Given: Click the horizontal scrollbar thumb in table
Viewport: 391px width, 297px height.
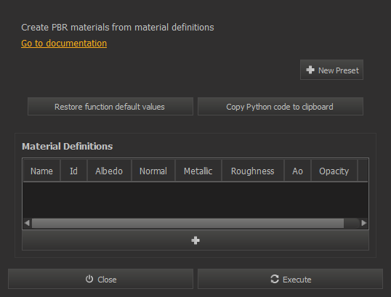Looking at the screenshot, I should tap(188, 223).
